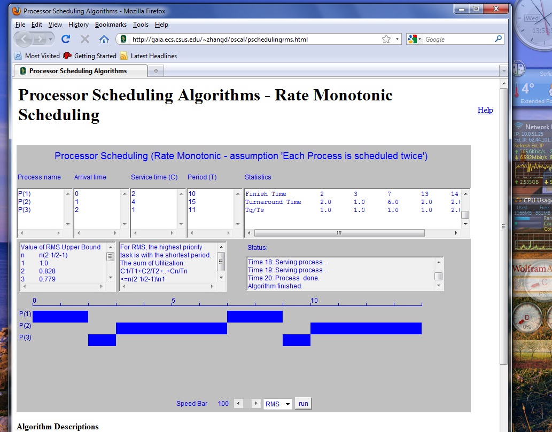Click the Latest Headlines feed icon
This screenshot has width=552, height=432.
124,56
